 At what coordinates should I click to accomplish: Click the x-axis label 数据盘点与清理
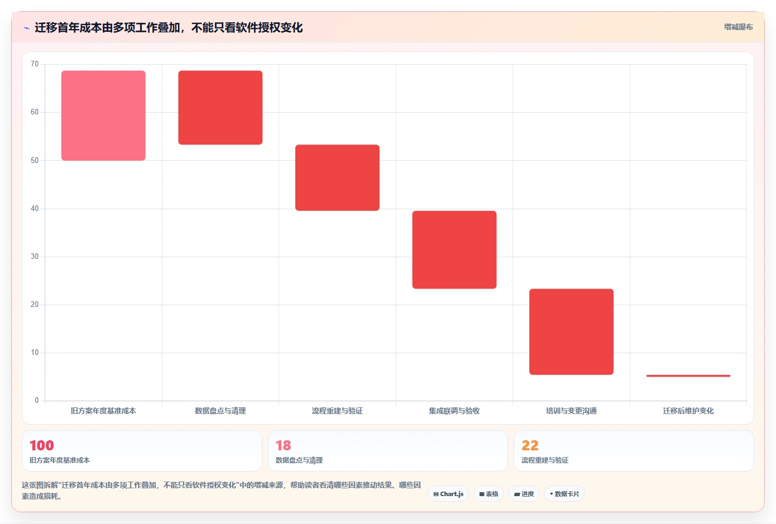(x=221, y=411)
